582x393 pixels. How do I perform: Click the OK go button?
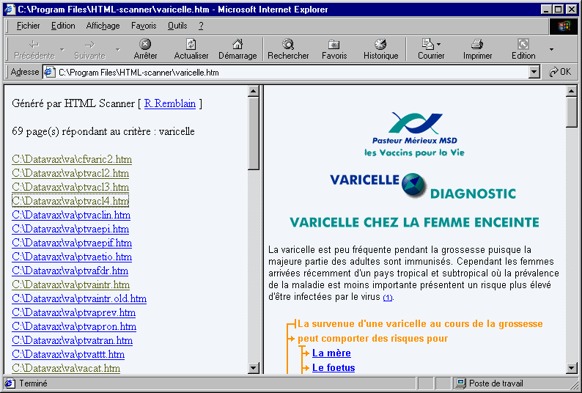point(560,72)
